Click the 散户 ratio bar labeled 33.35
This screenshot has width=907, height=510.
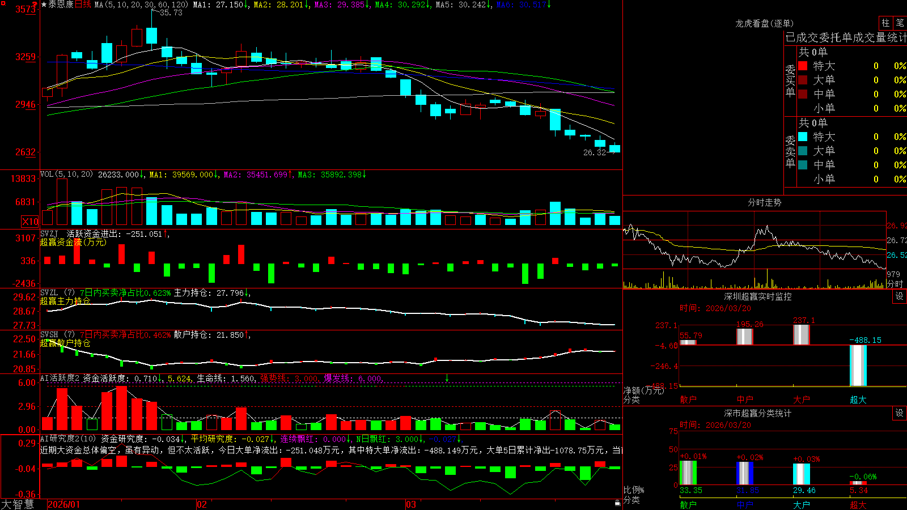click(688, 473)
